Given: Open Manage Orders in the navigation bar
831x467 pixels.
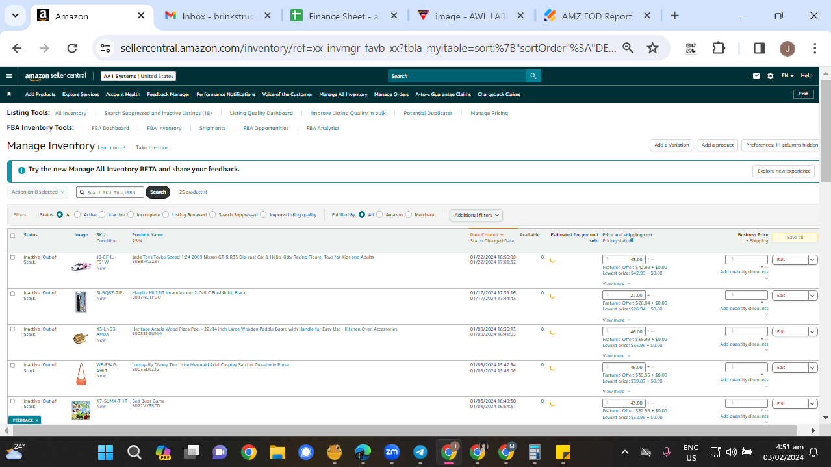Looking at the screenshot, I should [391, 94].
